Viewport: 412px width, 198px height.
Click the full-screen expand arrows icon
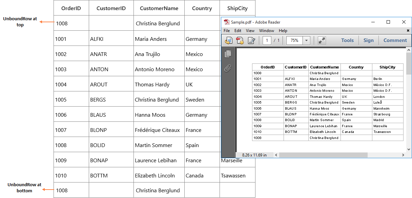click(322, 40)
